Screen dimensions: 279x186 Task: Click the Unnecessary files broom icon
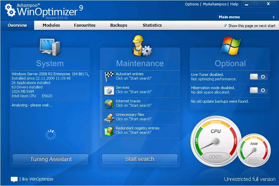109,117
